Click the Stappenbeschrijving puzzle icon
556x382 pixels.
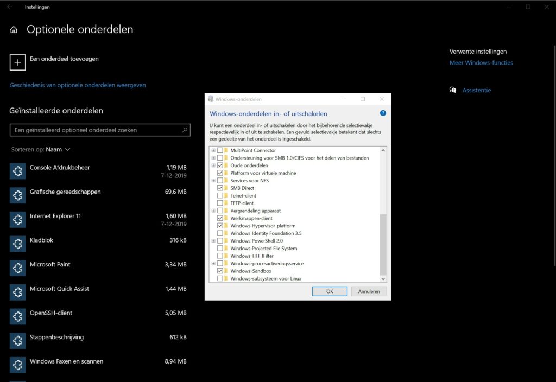tap(18, 341)
